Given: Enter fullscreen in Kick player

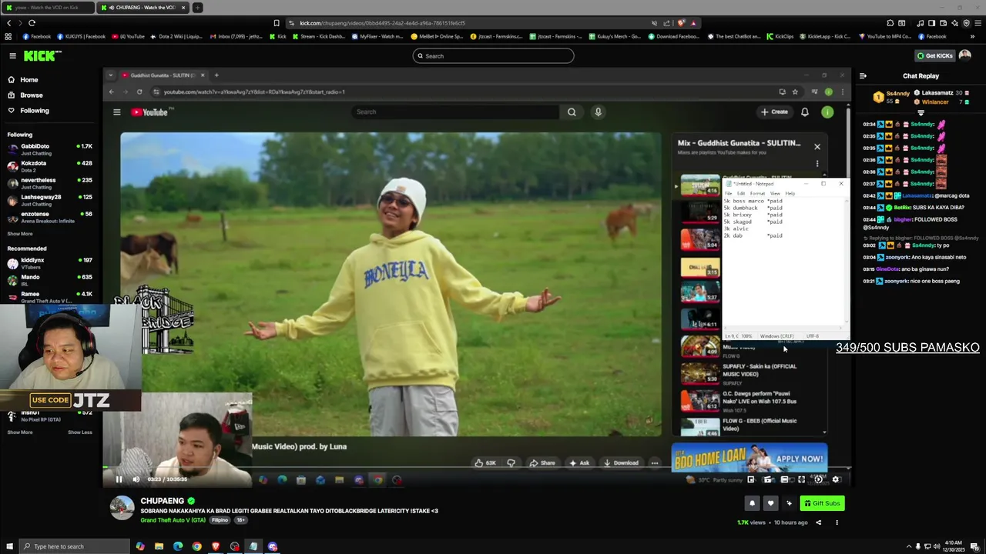Looking at the screenshot, I should point(801,479).
